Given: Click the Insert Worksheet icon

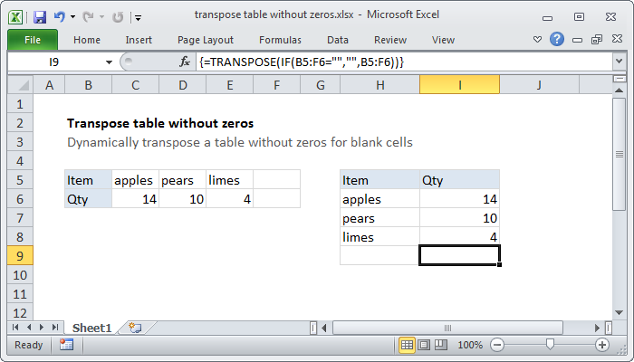Looking at the screenshot, I should 135,328.
